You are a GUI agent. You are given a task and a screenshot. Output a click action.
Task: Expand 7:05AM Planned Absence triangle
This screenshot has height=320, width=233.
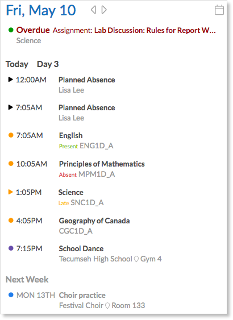pos(10,107)
